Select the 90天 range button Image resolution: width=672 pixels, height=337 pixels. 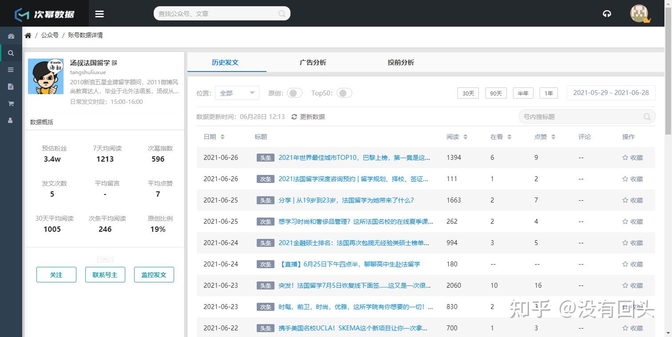click(x=496, y=93)
